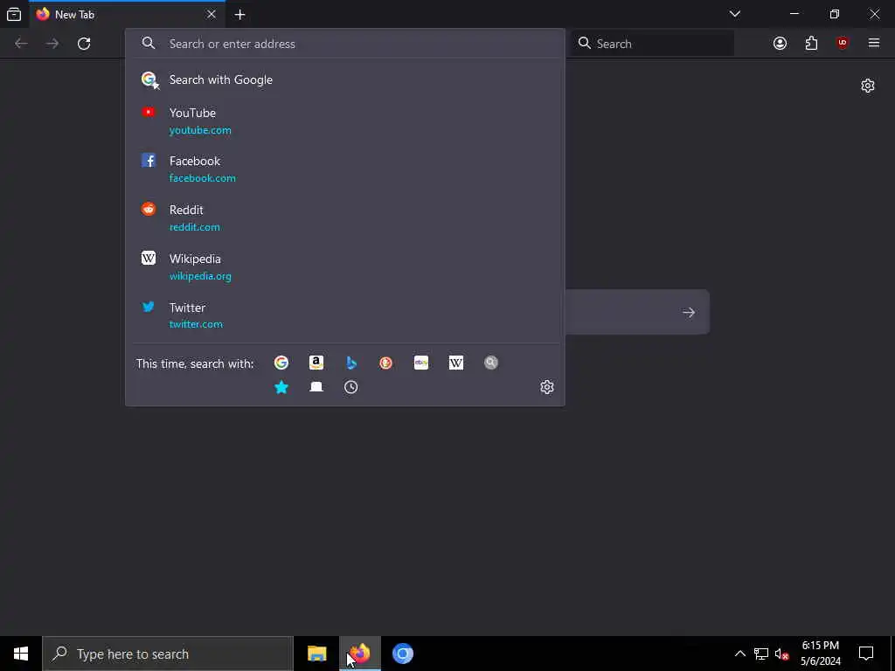Open the Windows Start menu
The width and height of the screenshot is (895, 671).
pyautogui.click(x=21, y=654)
